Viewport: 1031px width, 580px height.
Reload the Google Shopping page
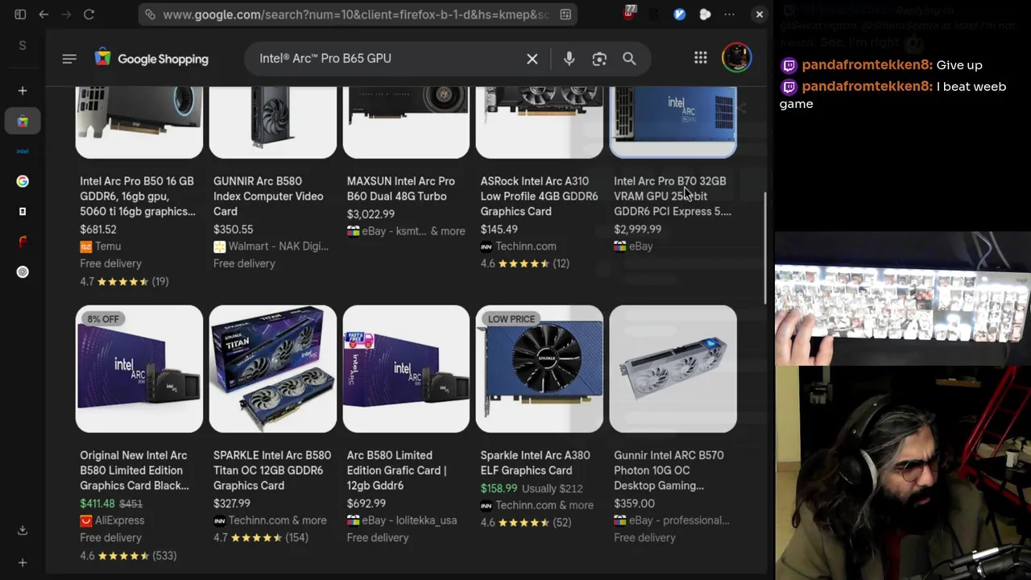coord(89,14)
